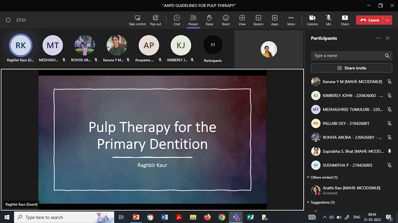Collapse the Others invited section
This screenshot has height=223, width=398.
click(308, 177)
